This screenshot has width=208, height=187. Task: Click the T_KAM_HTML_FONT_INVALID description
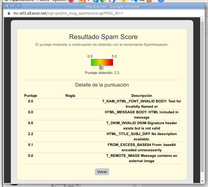pos(142,104)
